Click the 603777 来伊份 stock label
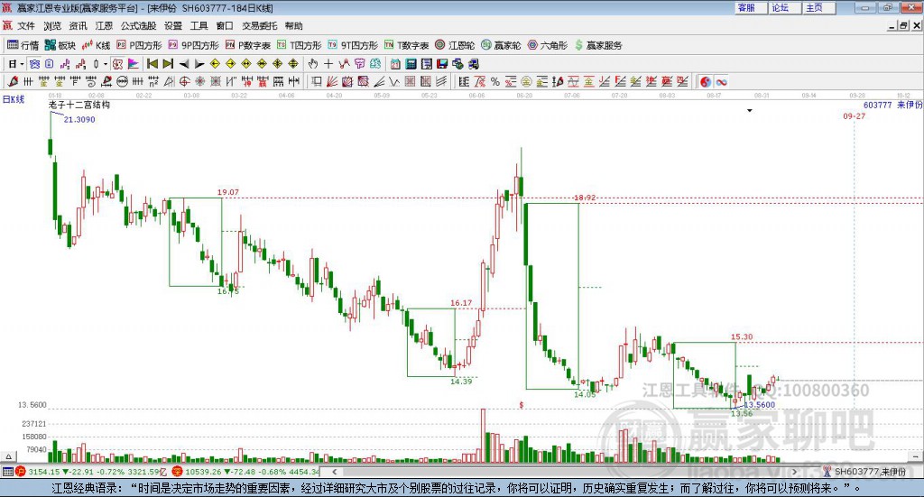This screenshot has height=497, width=924. (x=892, y=105)
